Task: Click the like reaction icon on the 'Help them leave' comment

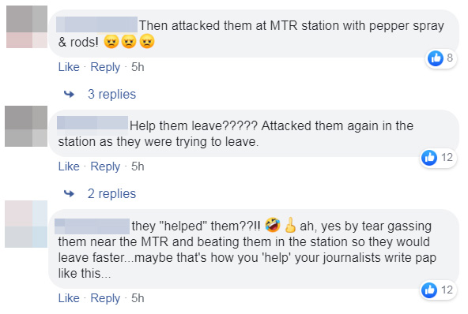Action: click(x=429, y=158)
